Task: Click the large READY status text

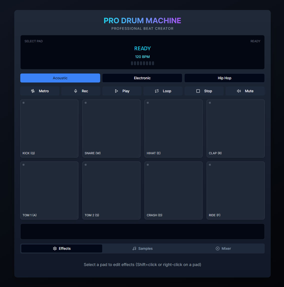Action: click(x=143, y=48)
